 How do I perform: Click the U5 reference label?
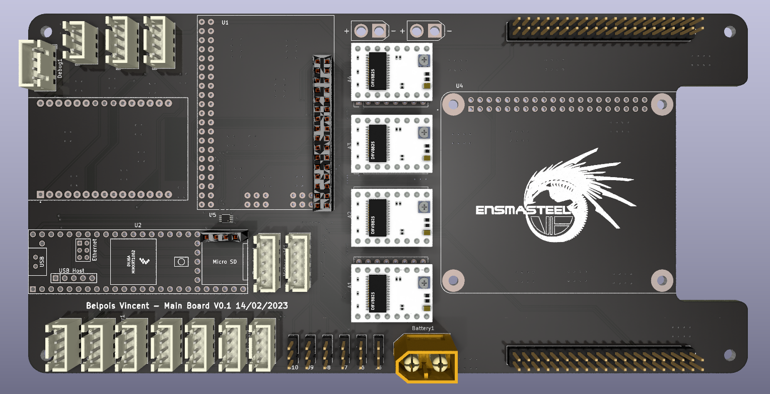[x=213, y=215]
